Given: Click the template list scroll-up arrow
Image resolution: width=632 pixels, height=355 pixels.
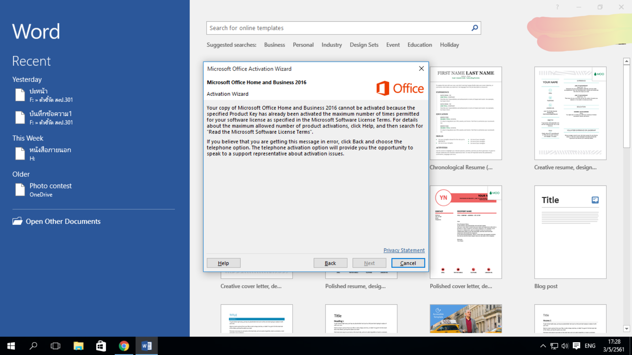Looking at the screenshot, I should 626,61.
